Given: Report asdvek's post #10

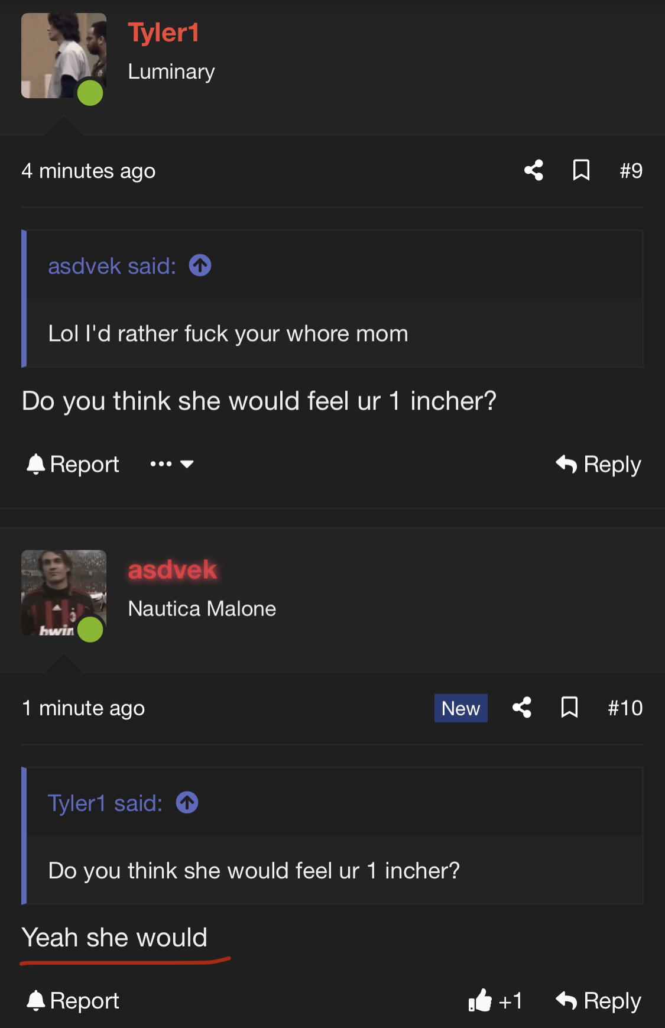Looking at the screenshot, I should [73, 1001].
